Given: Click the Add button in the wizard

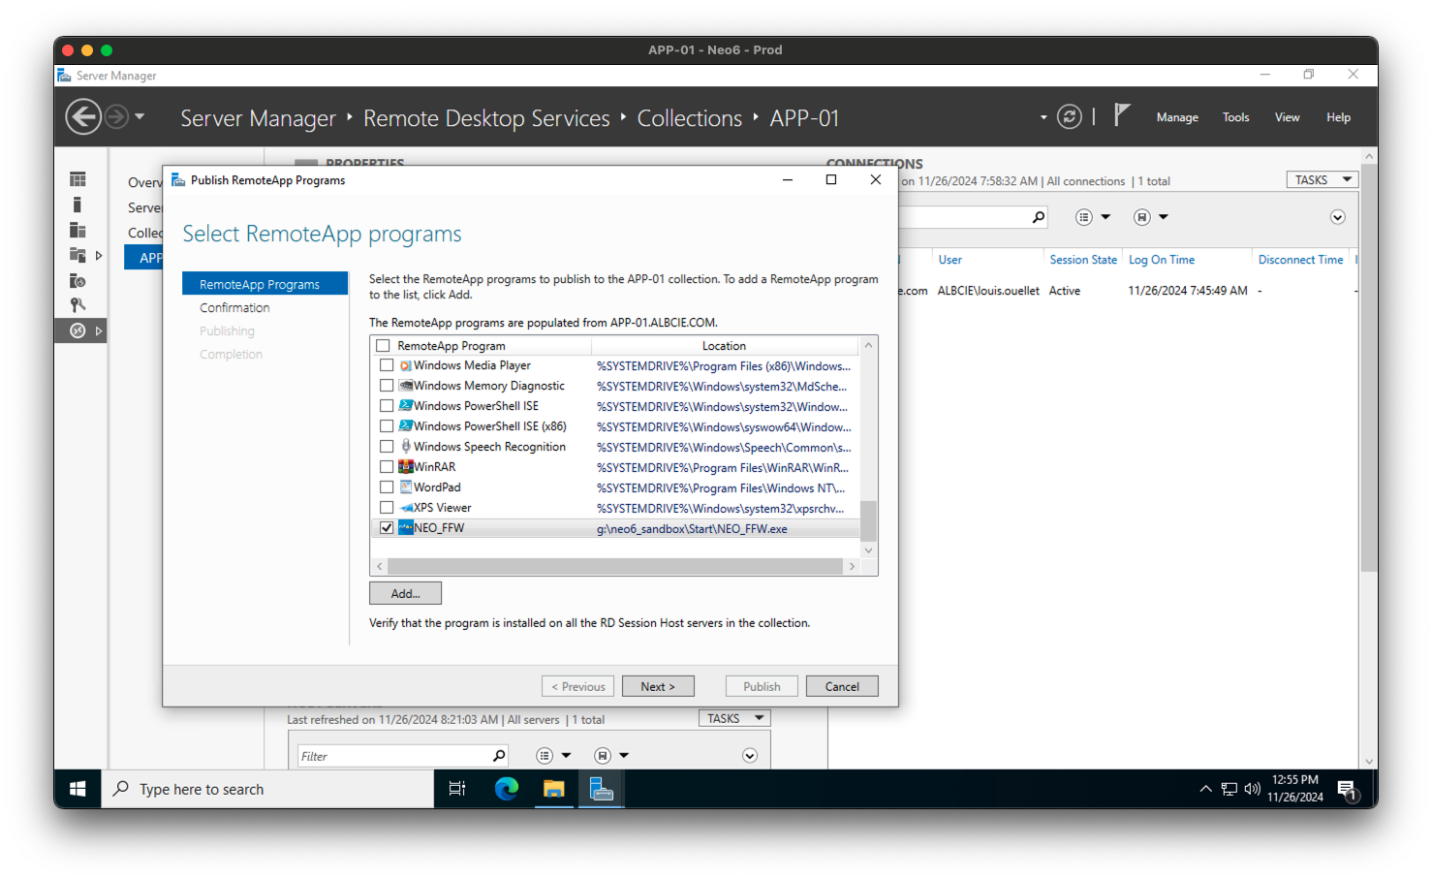Looking at the screenshot, I should [405, 592].
